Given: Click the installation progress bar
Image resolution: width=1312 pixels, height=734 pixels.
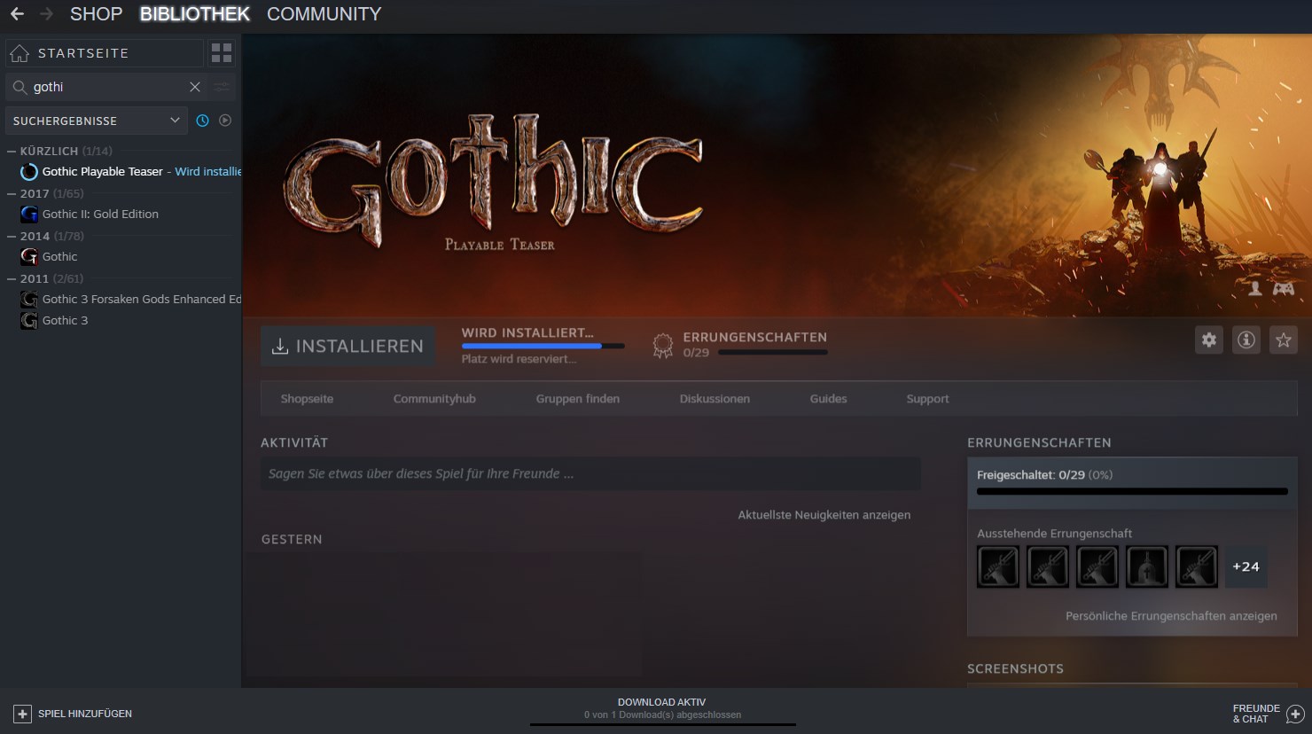Looking at the screenshot, I should tap(543, 346).
